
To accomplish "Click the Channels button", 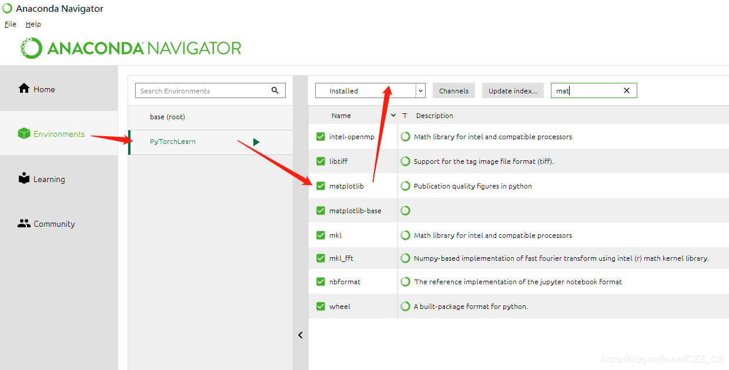I will (454, 90).
